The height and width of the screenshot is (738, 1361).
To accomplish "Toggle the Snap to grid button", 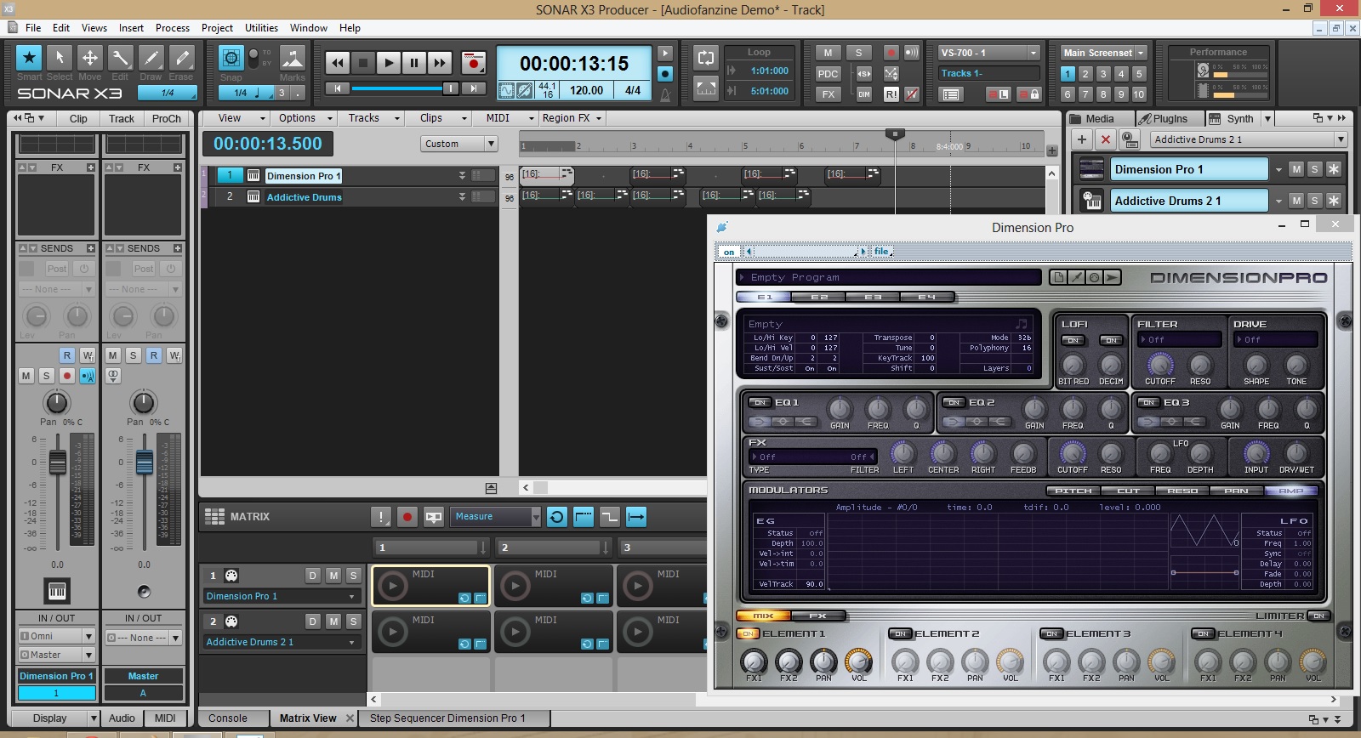I will [x=231, y=58].
